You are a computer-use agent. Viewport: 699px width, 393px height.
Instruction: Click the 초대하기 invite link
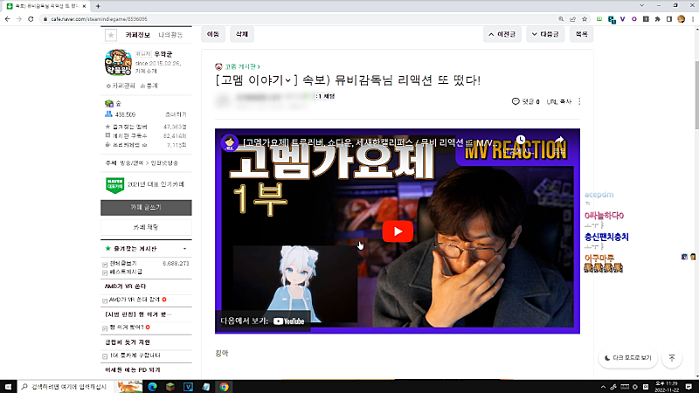(176, 114)
